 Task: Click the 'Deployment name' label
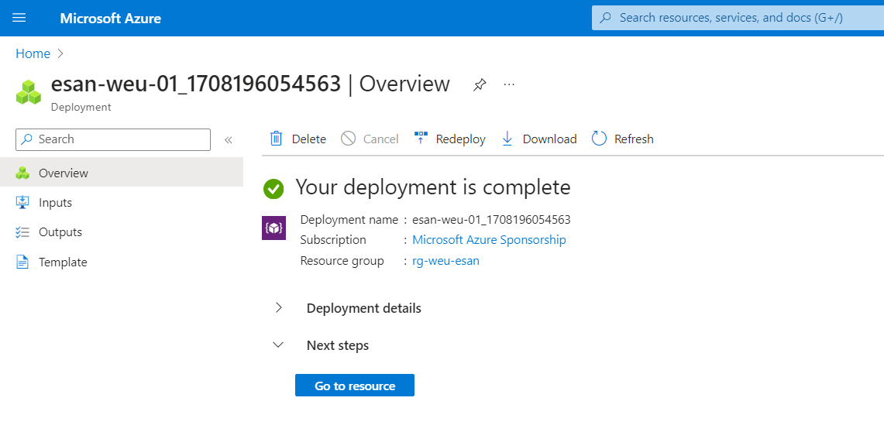click(x=349, y=220)
